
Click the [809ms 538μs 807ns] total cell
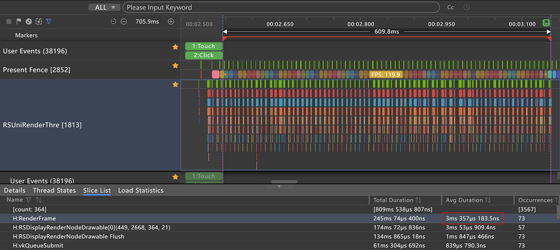[403, 209]
